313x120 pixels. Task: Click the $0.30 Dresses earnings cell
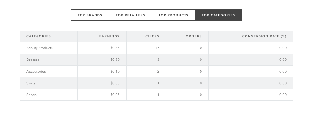pos(115,60)
